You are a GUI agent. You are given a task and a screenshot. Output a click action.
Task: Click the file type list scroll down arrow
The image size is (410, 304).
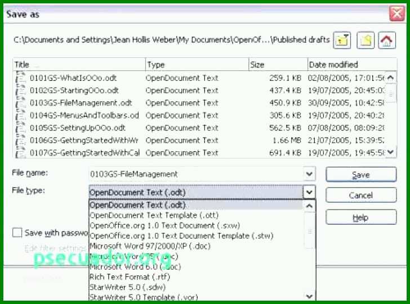point(309,296)
